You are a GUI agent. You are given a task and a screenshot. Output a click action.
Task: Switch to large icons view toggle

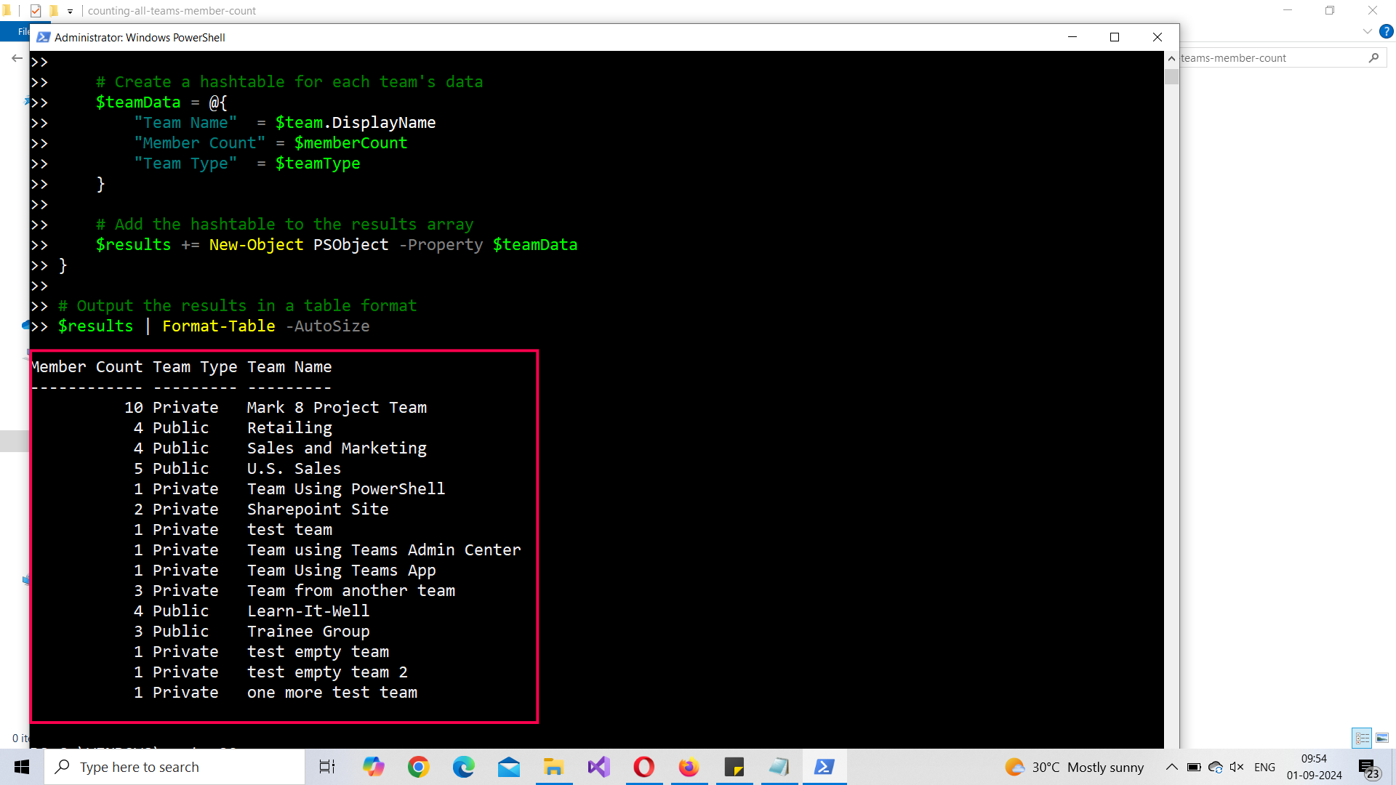[x=1382, y=738]
